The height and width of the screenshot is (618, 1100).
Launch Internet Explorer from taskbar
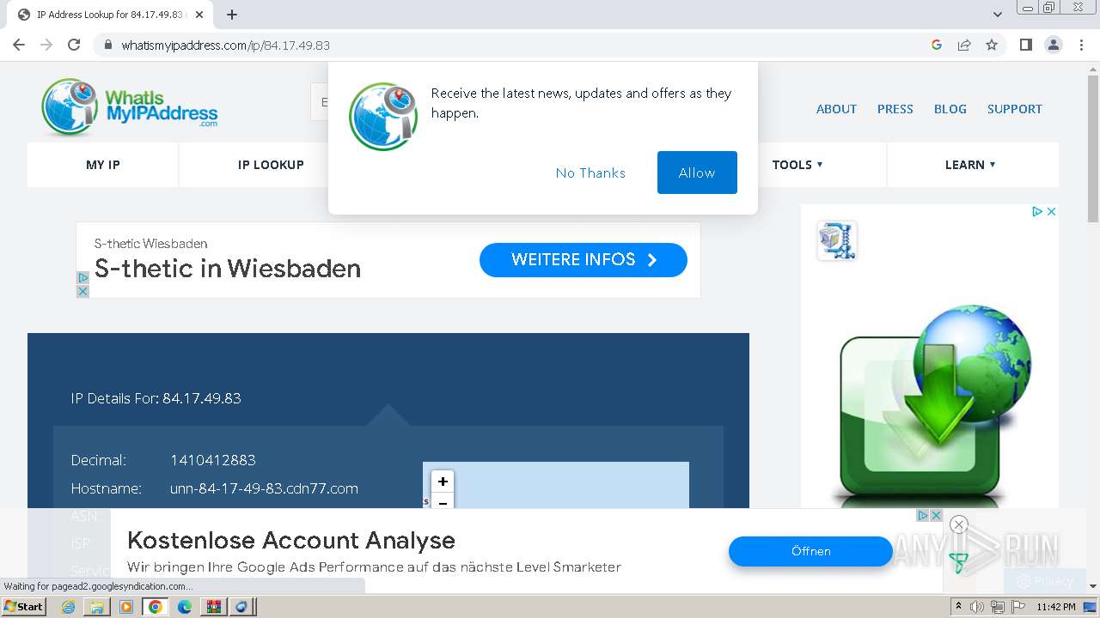click(69, 607)
